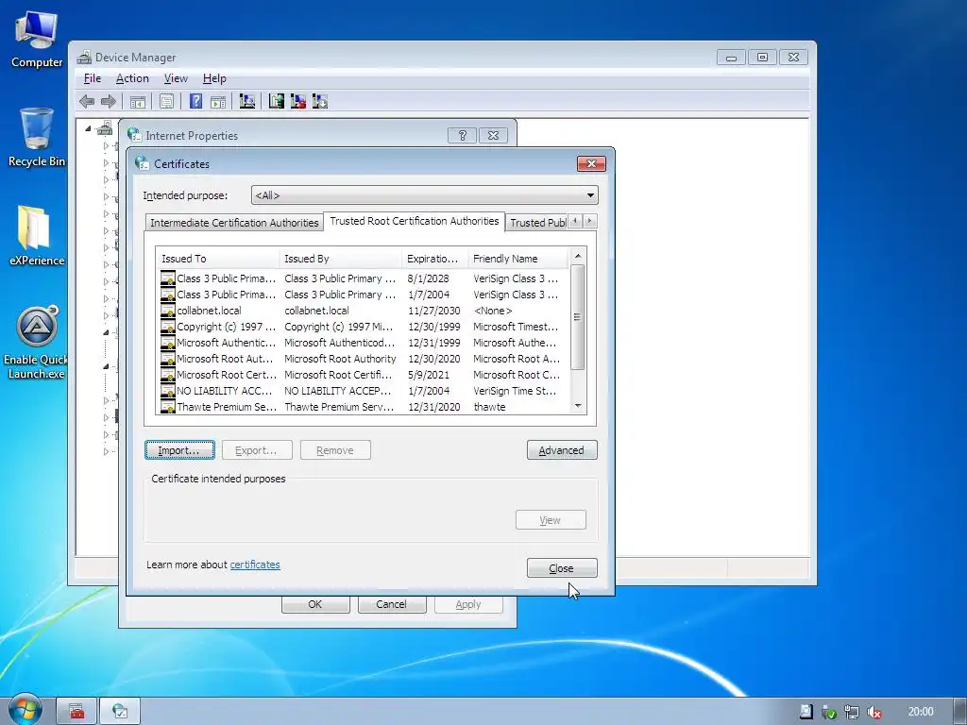Click the muted volume tray icon

(x=874, y=712)
